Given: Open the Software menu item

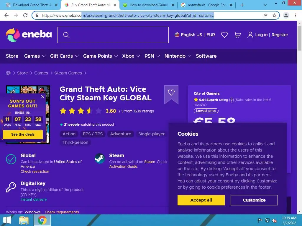Looking at the screenshot, I should point(206,56).
